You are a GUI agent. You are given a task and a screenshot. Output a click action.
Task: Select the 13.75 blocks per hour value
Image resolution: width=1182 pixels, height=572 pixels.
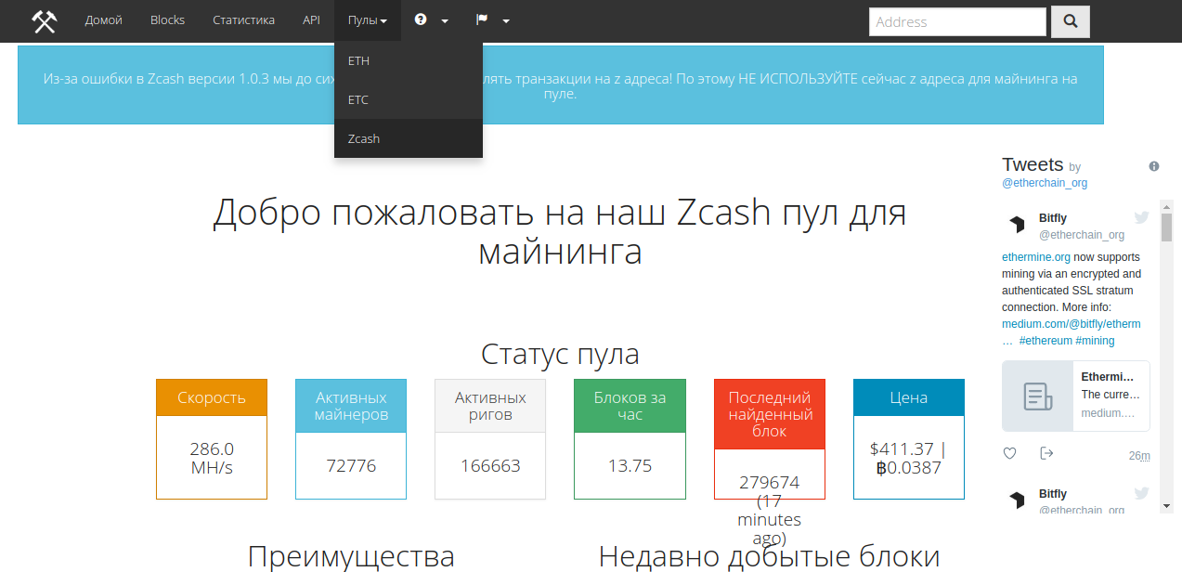[x=630, y=466]
